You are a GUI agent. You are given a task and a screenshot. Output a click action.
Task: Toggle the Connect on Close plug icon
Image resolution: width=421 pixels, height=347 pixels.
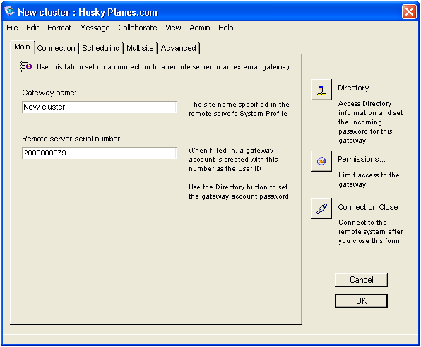point(321,208)
